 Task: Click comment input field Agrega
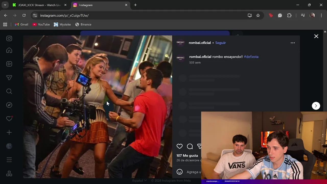[194, 172]
